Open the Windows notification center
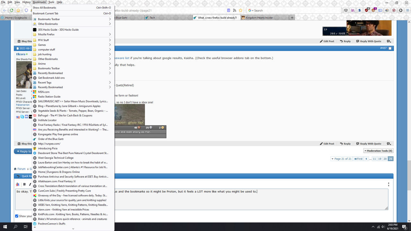The image size is (411, 231). point(405,227)
